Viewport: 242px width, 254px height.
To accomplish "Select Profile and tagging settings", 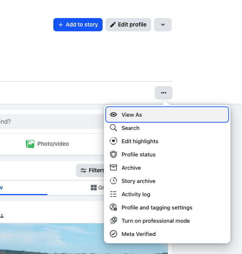I will [x=157, y=208].
